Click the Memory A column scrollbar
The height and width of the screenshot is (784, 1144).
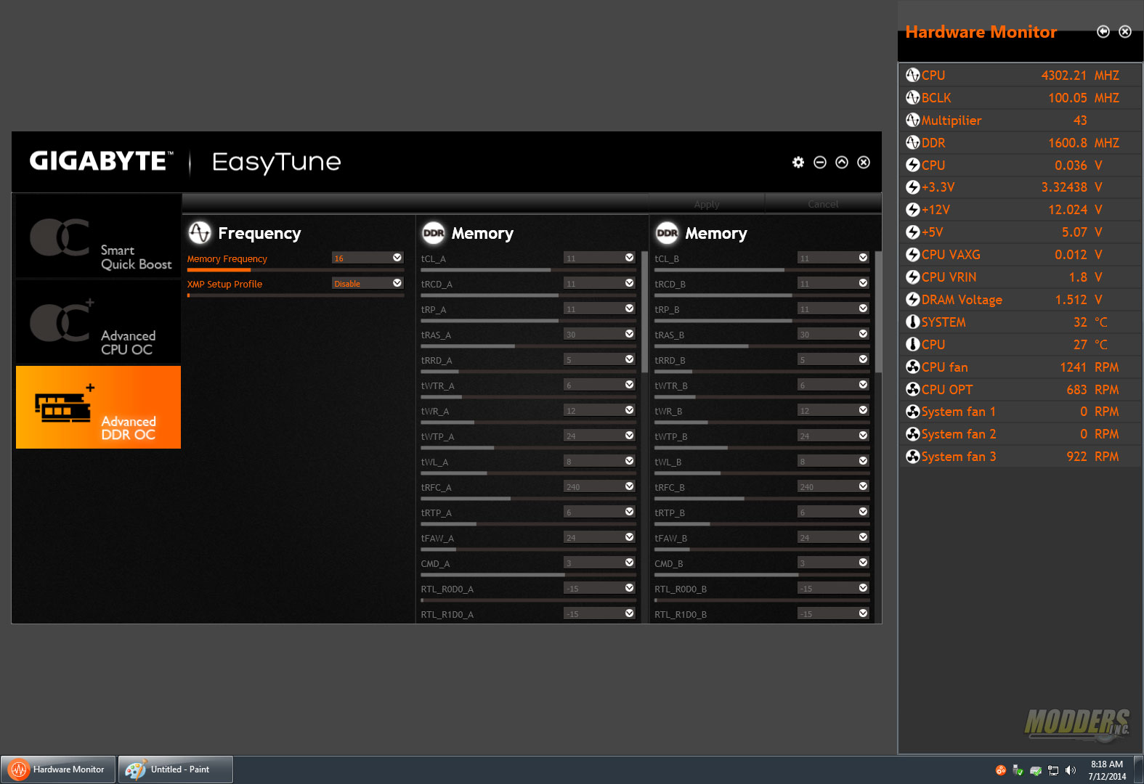click(644, 312)
